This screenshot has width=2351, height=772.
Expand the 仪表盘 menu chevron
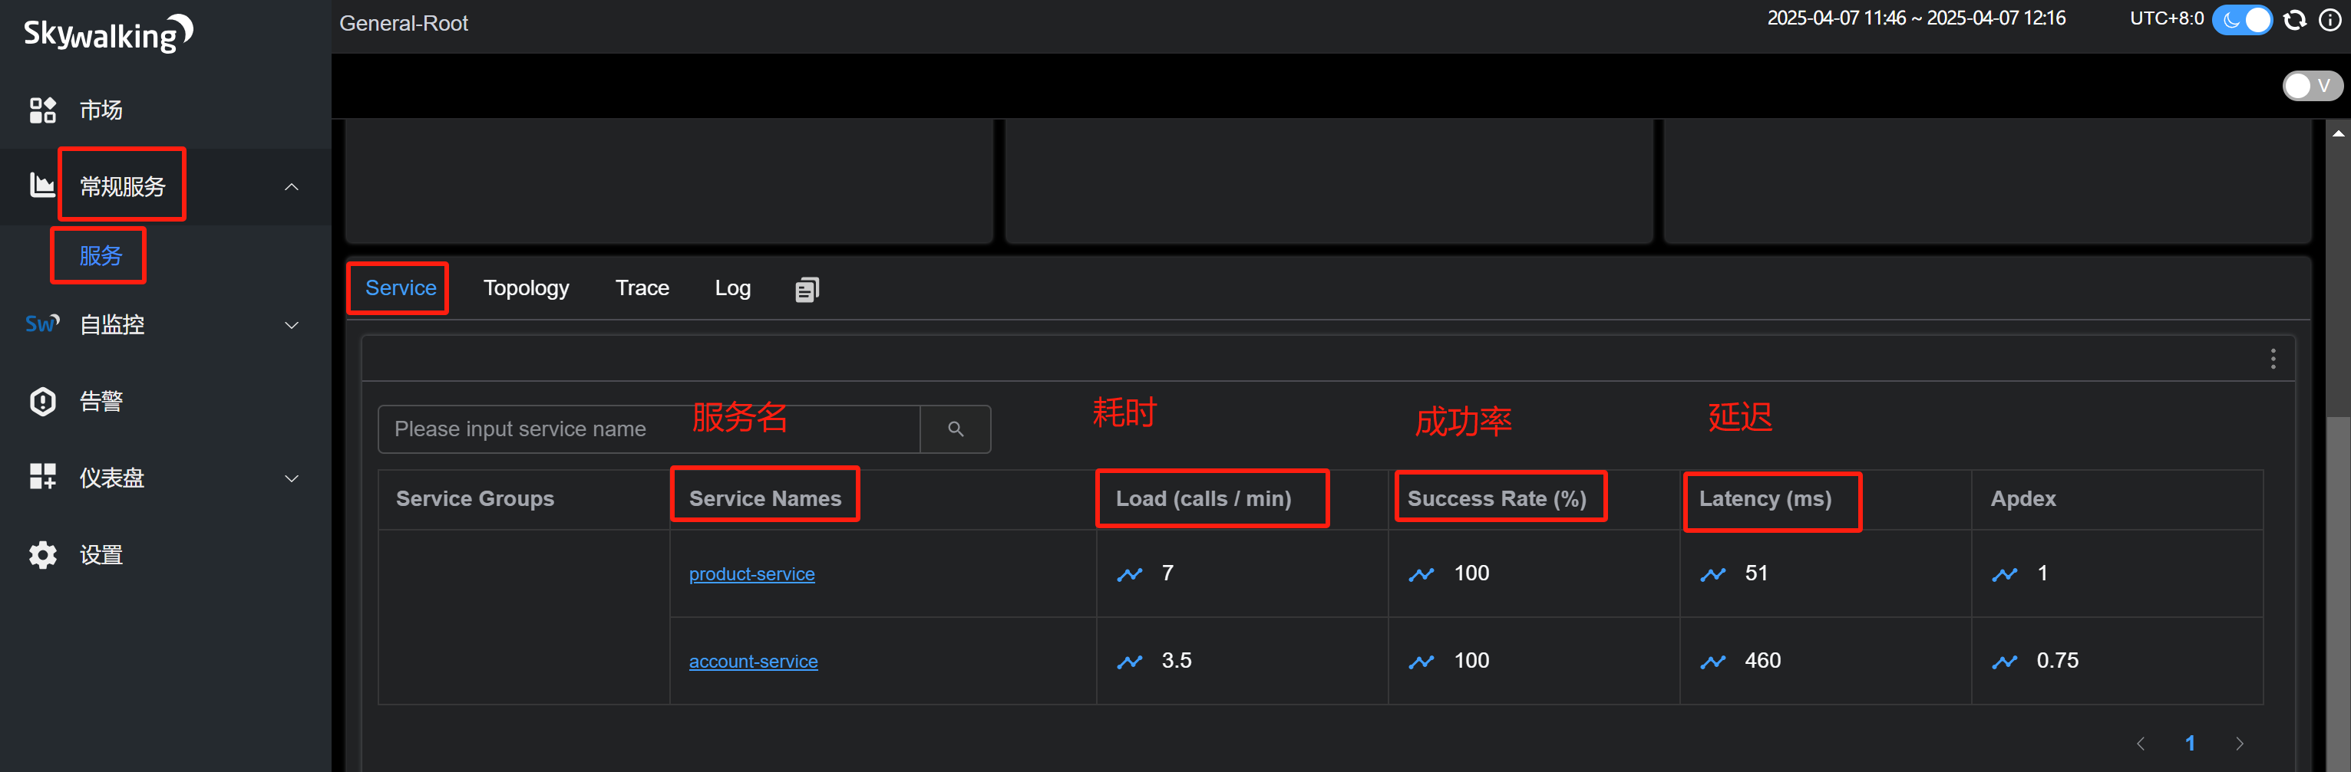pyautogui.click(x=291, y=478)
